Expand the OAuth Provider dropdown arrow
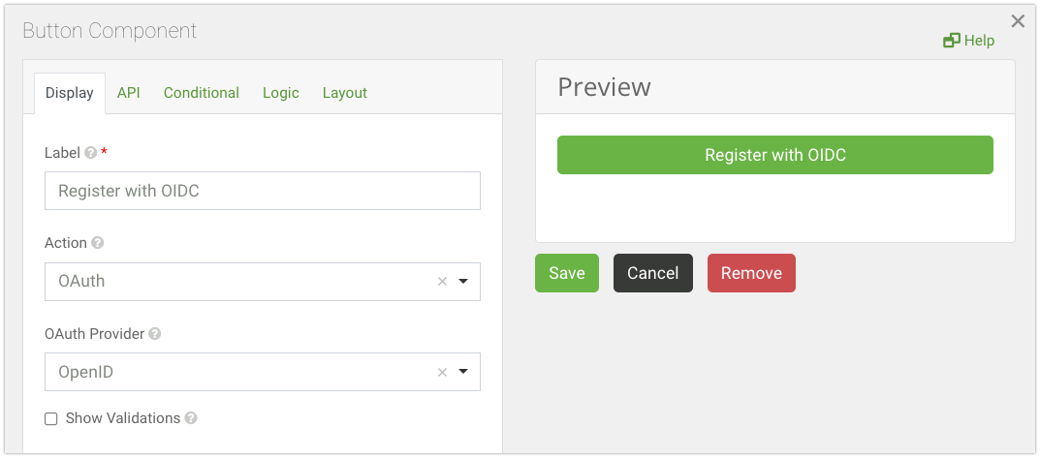Screen dimensions: 1040x458 [463, 372]
